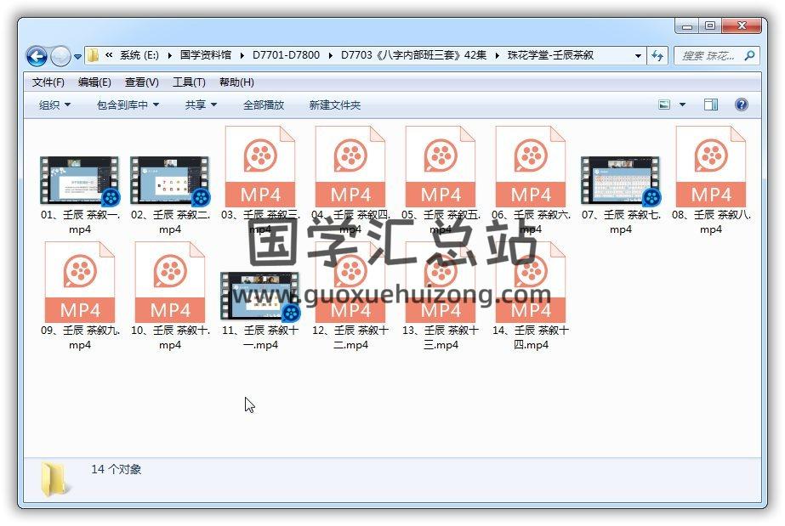Image resolution: width=785 pixels, height=526 pixels.
Task: Click the 14 个对象 status text
Action: coord(117,470)
